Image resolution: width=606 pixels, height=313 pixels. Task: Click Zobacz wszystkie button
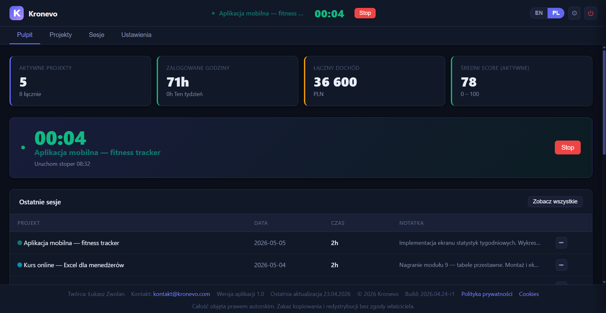(x=555, y=202)
